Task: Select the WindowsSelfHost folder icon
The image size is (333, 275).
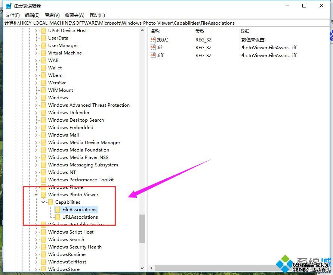Action: pyautogui.click(x=43, y=262)
